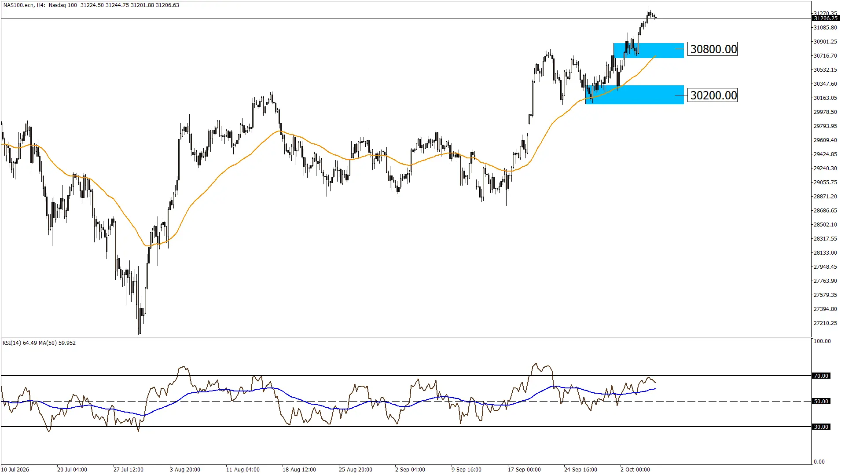Click the 28133.00 price axis value

click(x=825, y=253)
